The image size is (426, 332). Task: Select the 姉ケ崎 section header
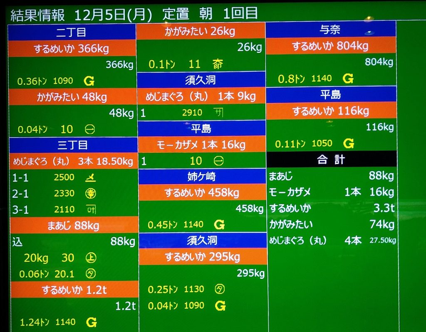pyautogui.click(x=202, y=177)
